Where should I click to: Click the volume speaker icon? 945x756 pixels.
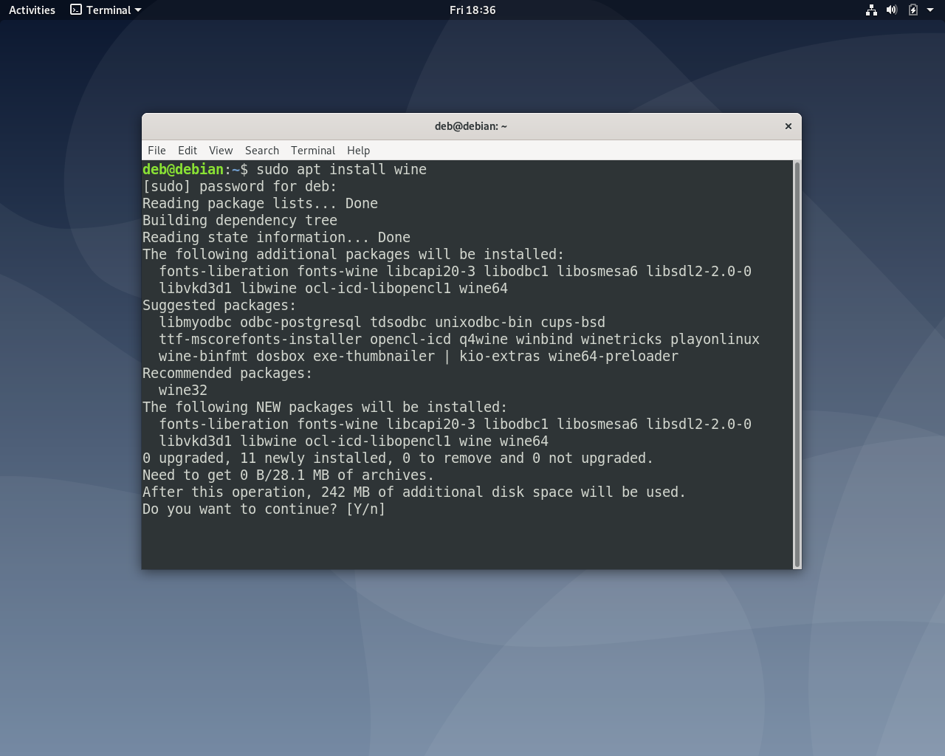pyautogui.click(x=892, y=10)
